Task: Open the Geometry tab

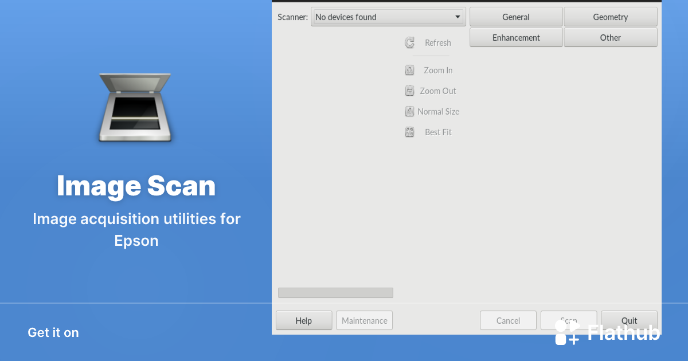Action: tap(610, 17)
